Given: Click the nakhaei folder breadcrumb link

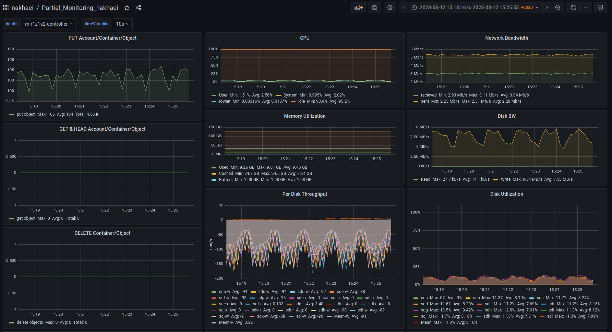Looking at the screenshot, I should pos(23,8).
